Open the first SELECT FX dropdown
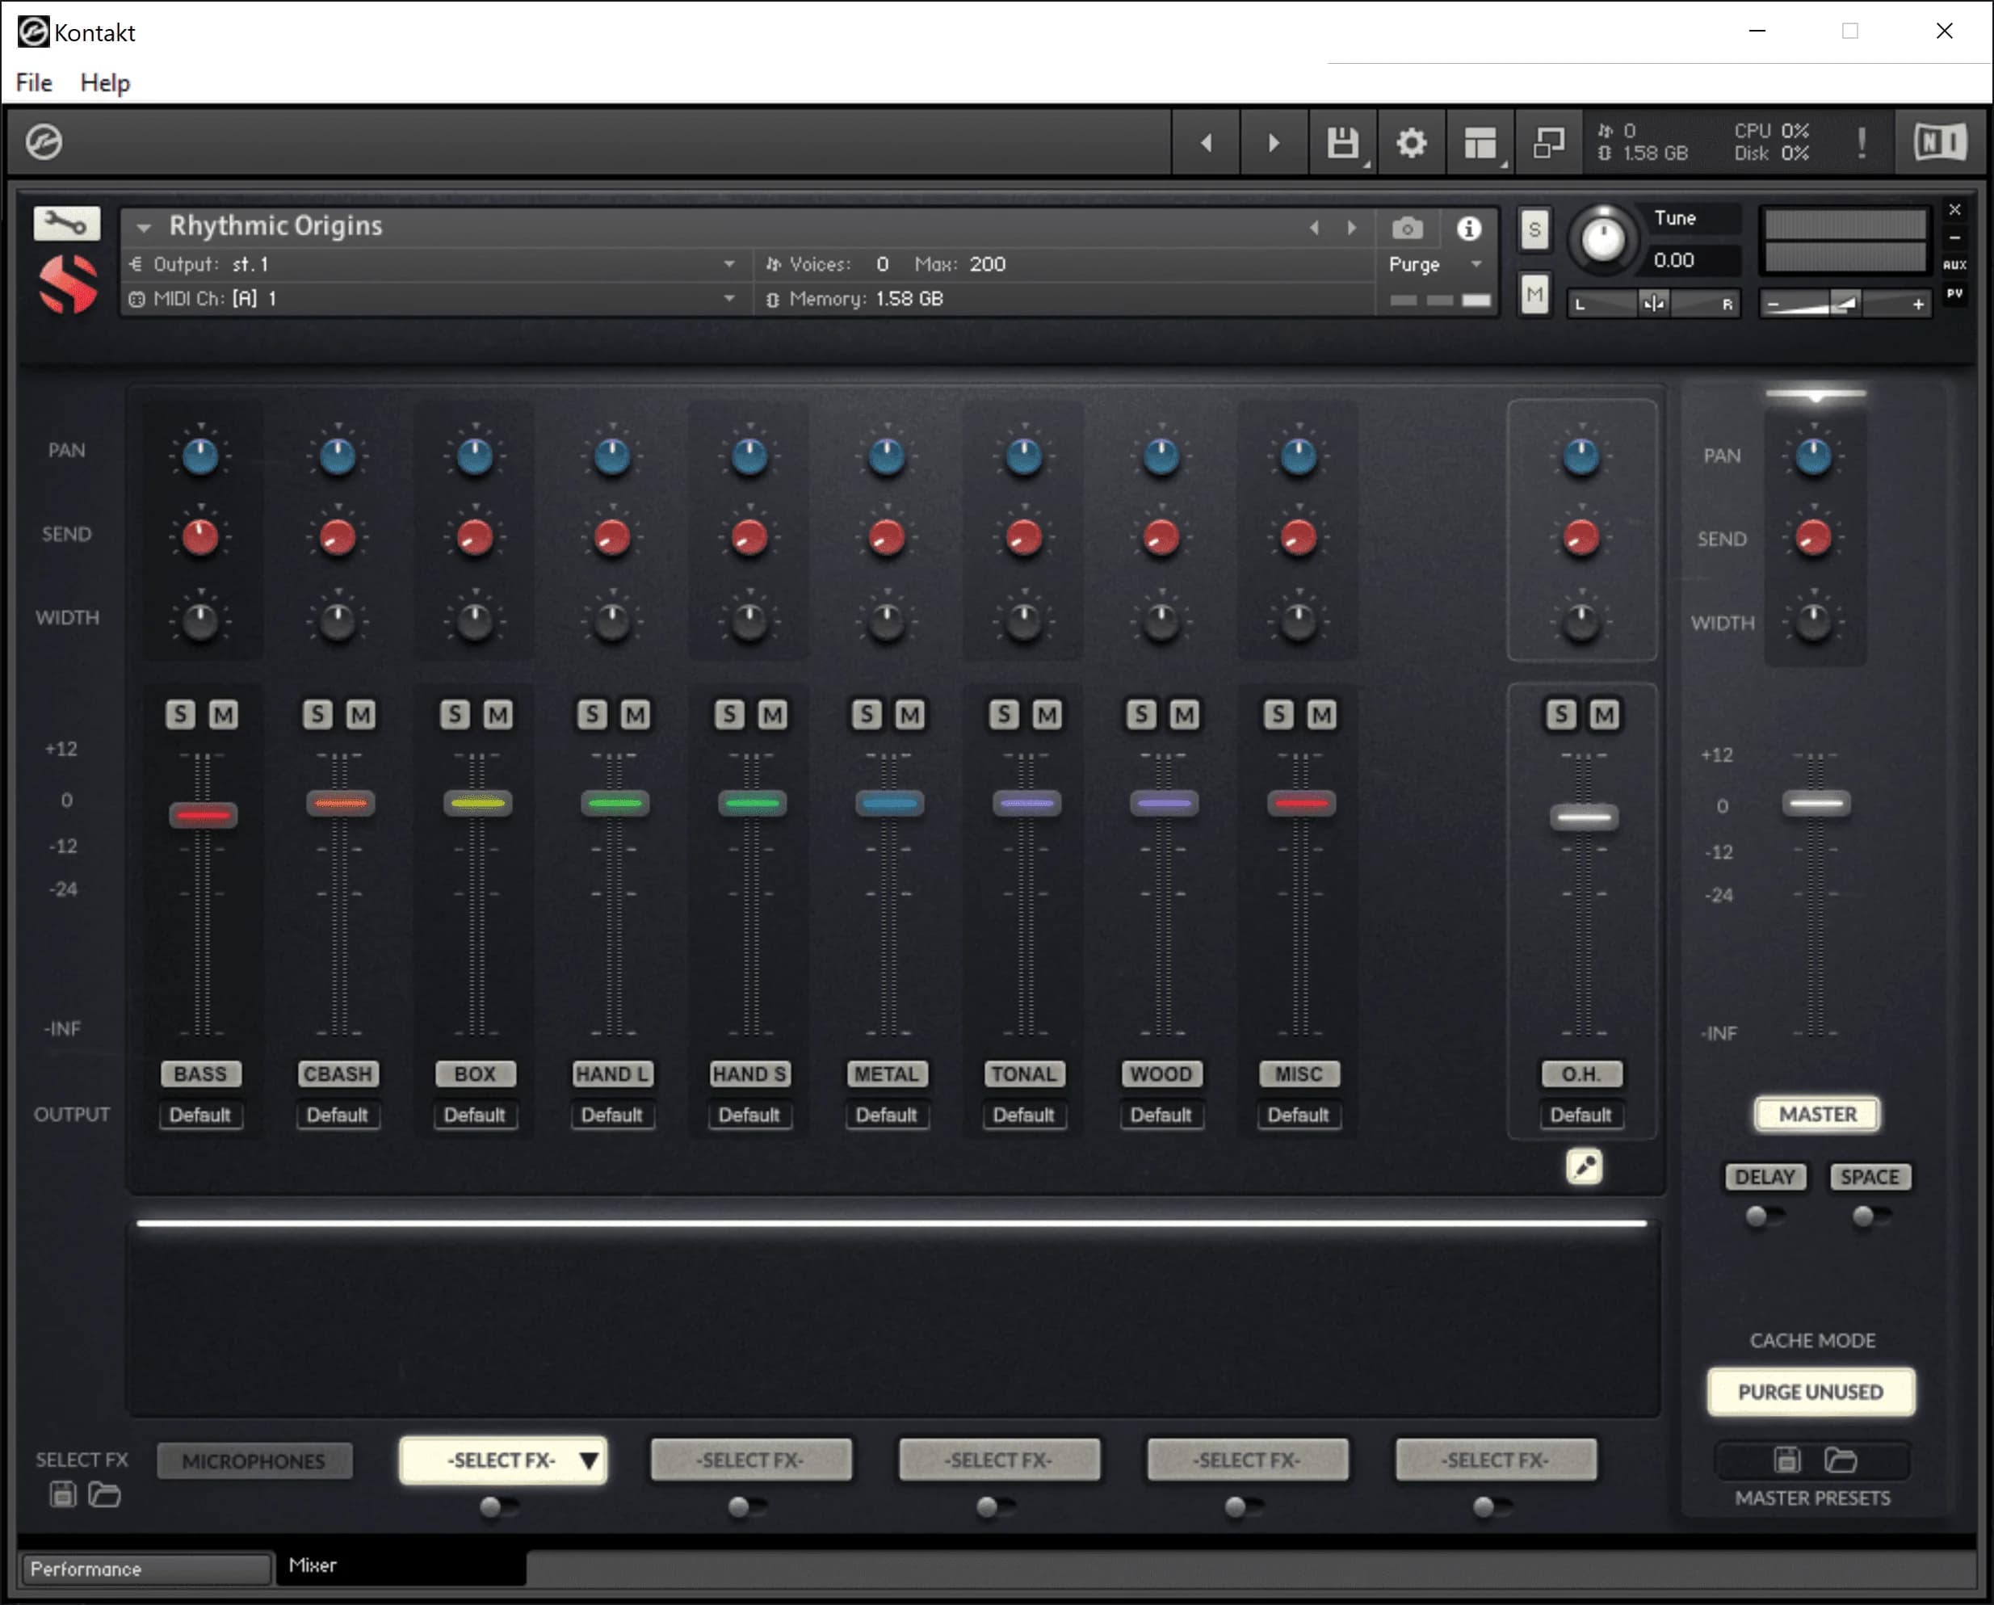Image resolution: width=1994 pixels, height=1605 pixels. pos(503,1460)
